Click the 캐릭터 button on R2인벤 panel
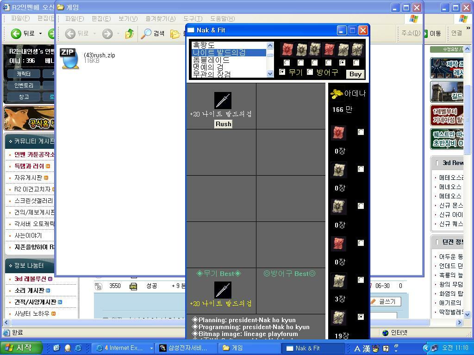The image size is (474, 355). [x=24, y=73]
